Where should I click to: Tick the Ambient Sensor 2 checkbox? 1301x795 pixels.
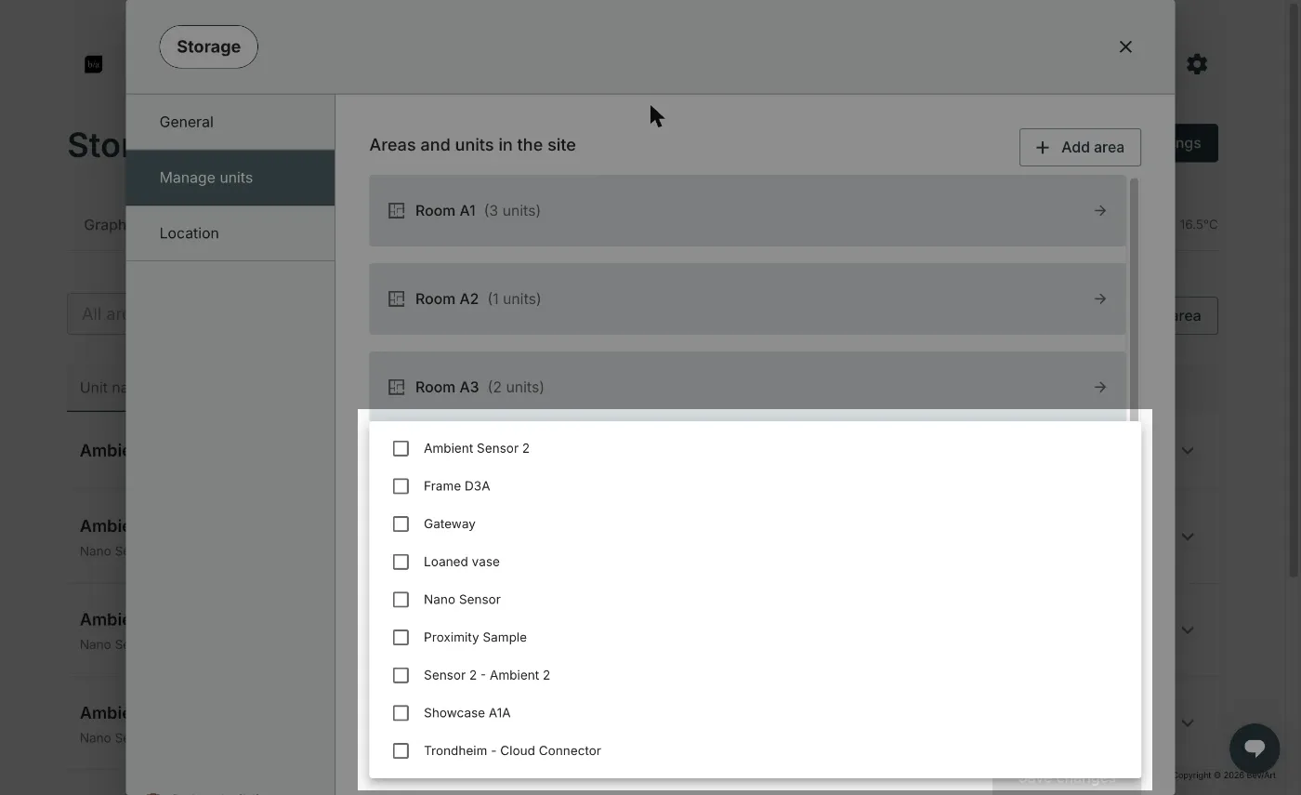(401, 448)
